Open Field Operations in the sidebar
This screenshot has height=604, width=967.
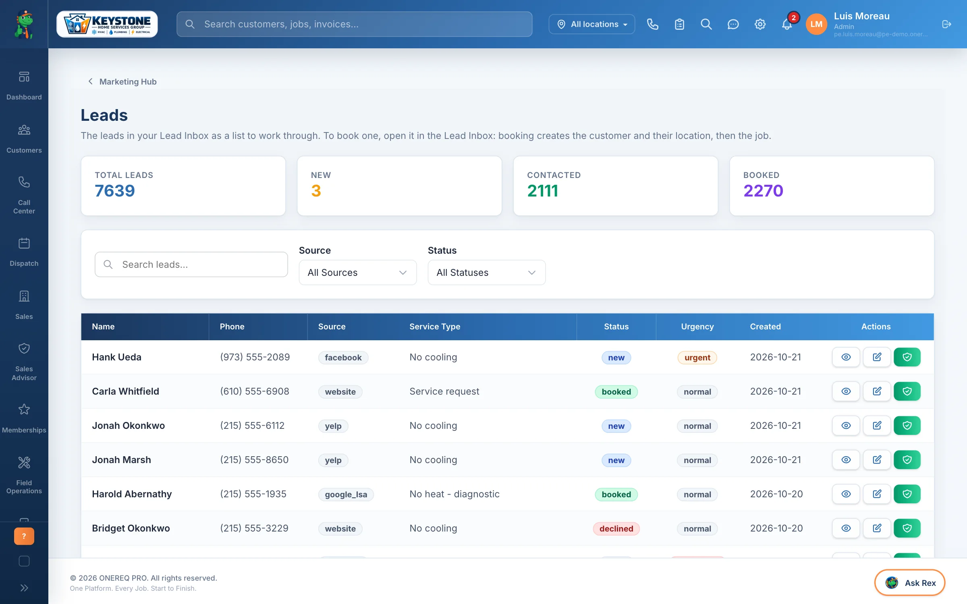[x=24, y=475]
